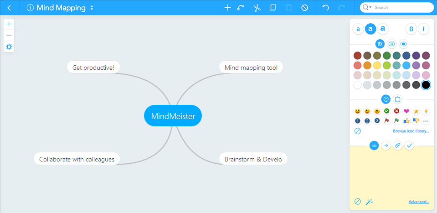The image size is (437, 213).
Task: Pick the black color swatch
Action: point(426,85)
